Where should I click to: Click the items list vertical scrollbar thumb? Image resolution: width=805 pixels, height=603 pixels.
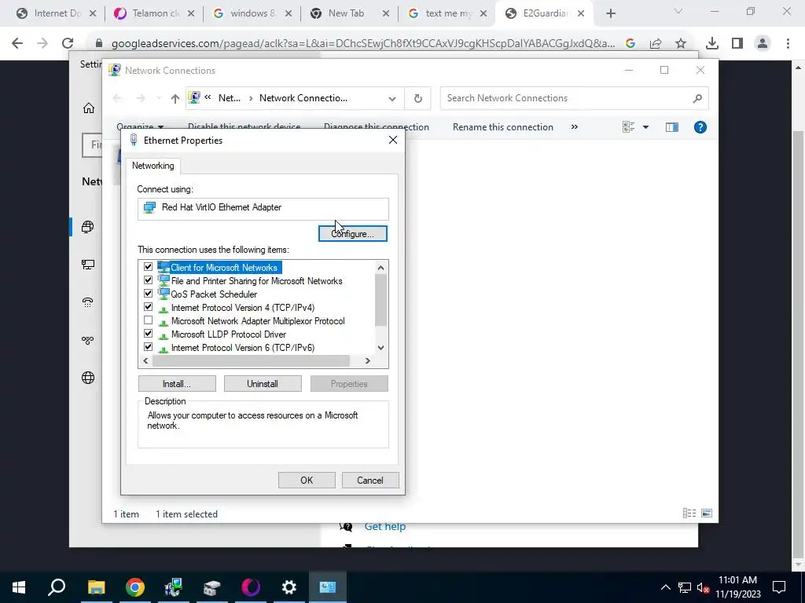pos(381,300)
